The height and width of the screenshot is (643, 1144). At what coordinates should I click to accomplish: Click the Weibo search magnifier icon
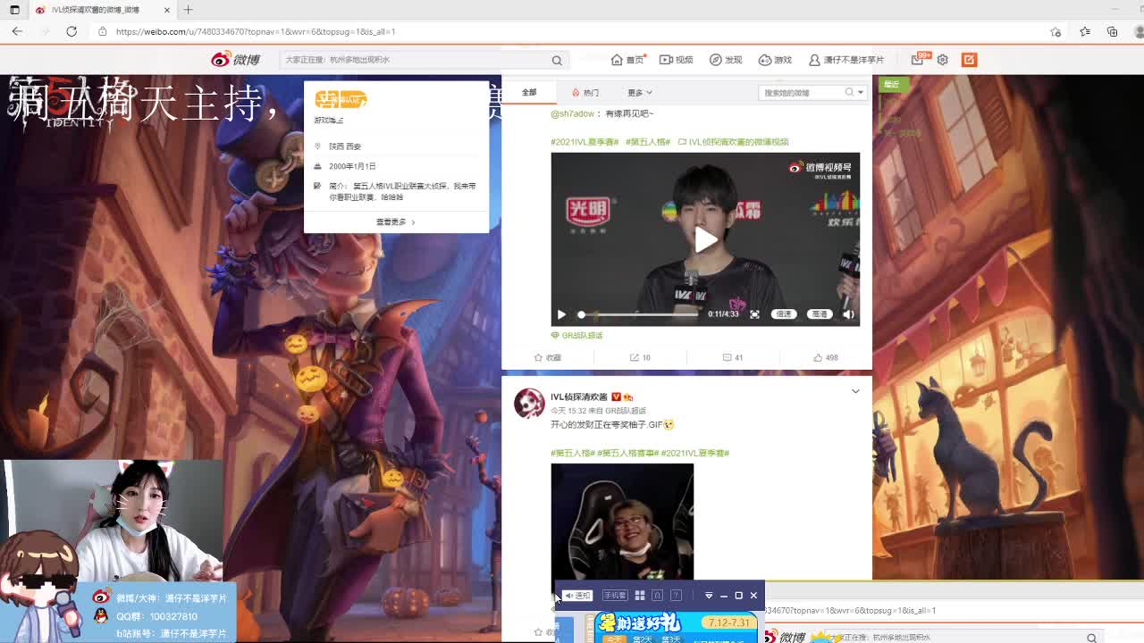[557, 60]
